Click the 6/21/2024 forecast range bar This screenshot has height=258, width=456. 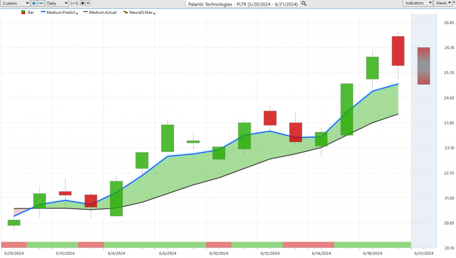click(x=424, y=66)
